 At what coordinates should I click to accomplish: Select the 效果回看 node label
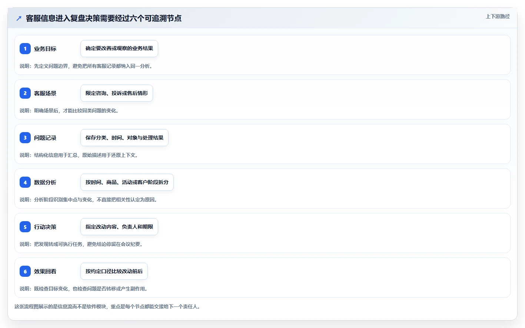pos(45,271)
